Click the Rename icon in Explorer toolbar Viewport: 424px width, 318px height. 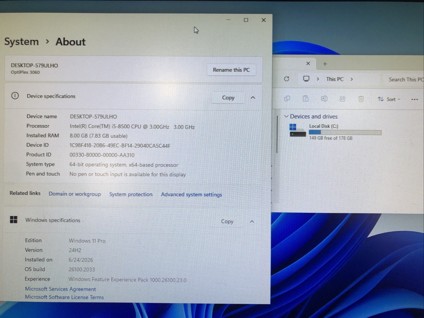point(324,99)
